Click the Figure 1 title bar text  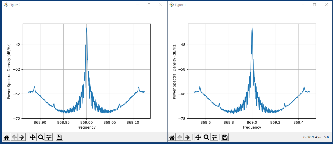pyautogui.click(x=180, y=5)
